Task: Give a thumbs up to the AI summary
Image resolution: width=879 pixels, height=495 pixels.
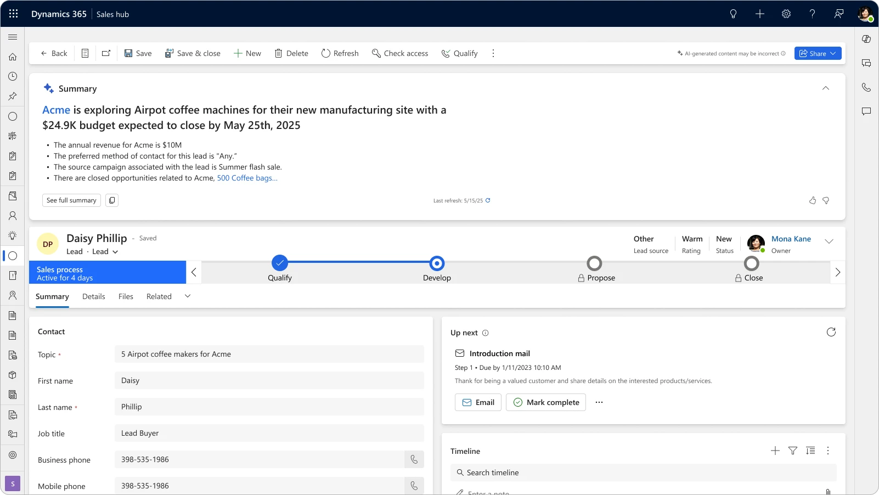Action: pyautogui.click(x=812, y=201)
